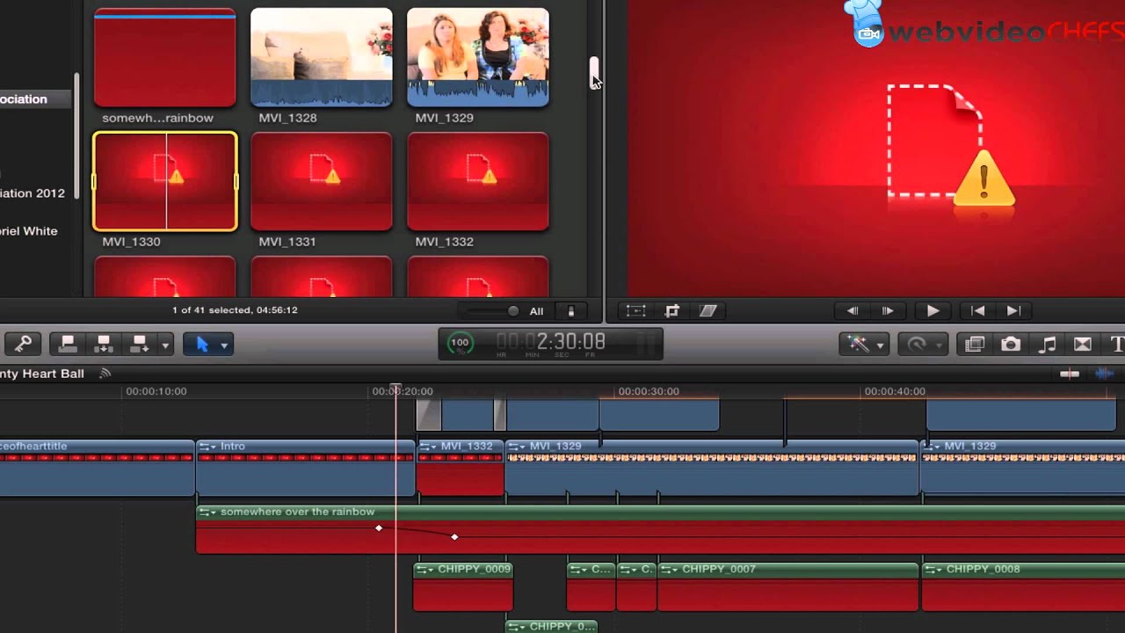Click second audio keyframe on rainbow clip

[454, 536]
